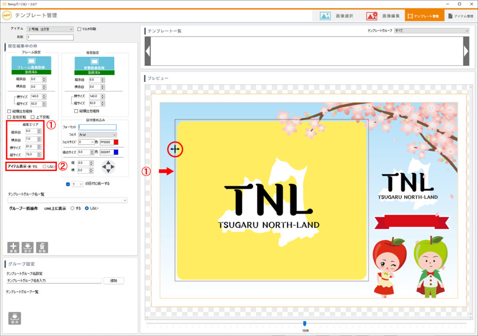Screen dimensions: 478x336
Task: Open the アイテム dropdown showing 2号機 はがき
Action: [x=50, y=29]
